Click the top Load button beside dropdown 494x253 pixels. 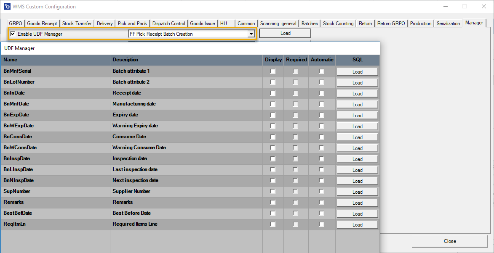point(285,33)
